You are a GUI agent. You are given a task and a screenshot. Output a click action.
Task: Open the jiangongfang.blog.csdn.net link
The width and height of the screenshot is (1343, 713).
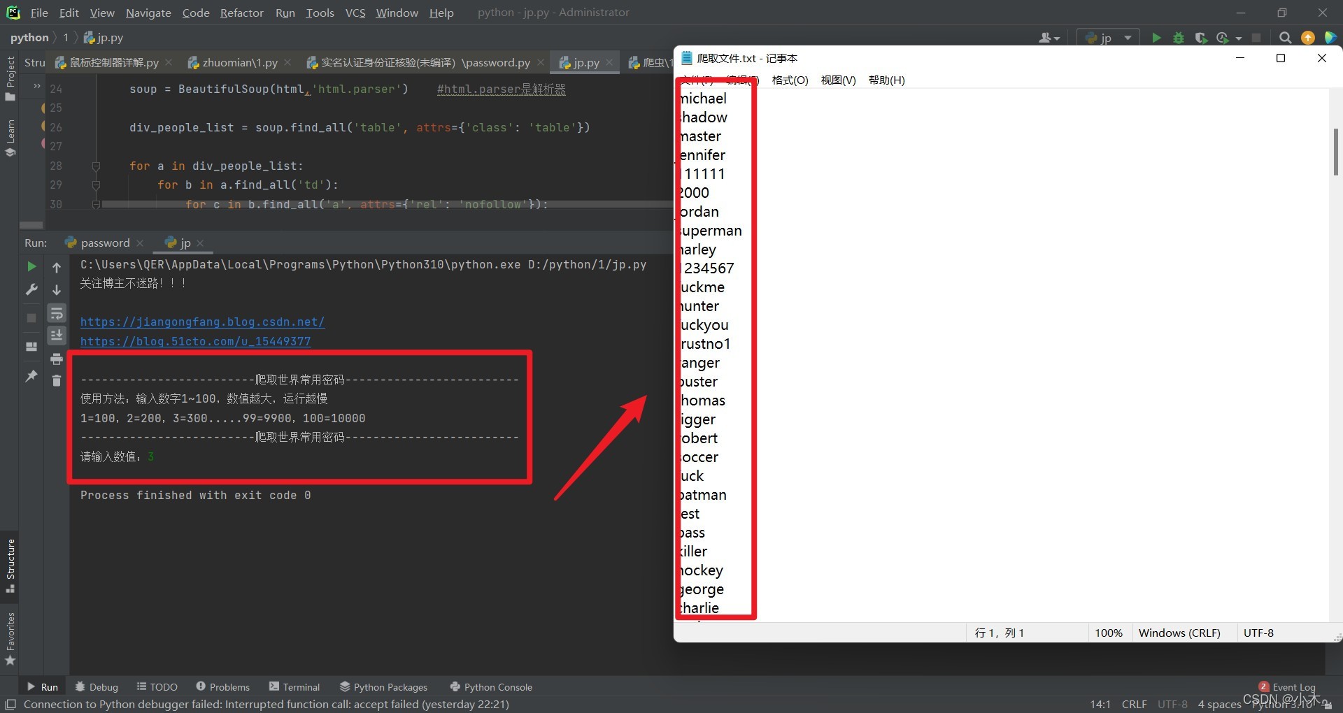point(202,322)
